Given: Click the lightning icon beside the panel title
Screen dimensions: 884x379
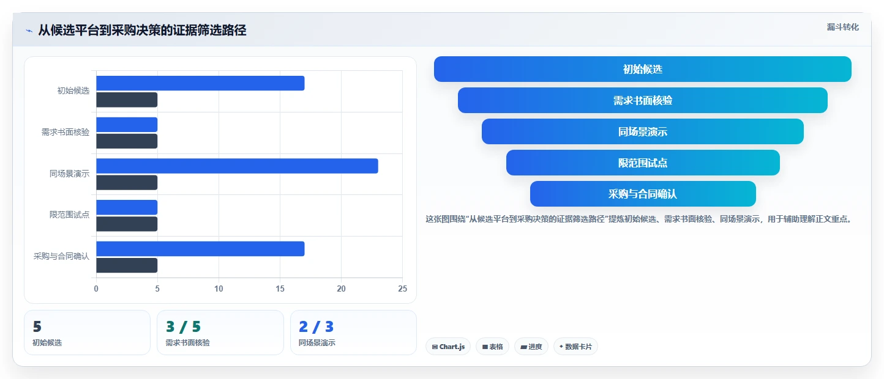Looking at the screenshot, I should [29, 31].
